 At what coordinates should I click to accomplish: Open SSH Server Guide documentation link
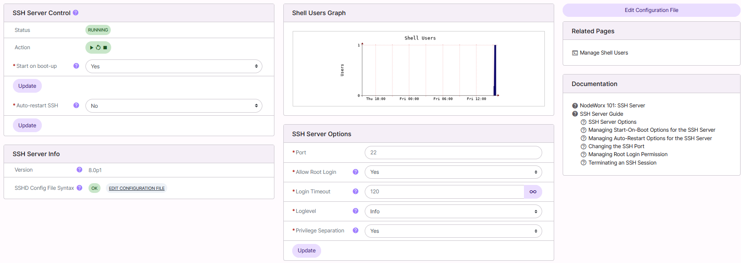point(601,114)
